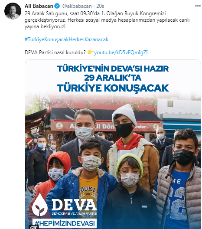The height and width of the screenshot is (229, 202).
Task: Click the TÜRKİYE'NİN DEVA'SI HAZIR title line
Action: click(113, 69)
